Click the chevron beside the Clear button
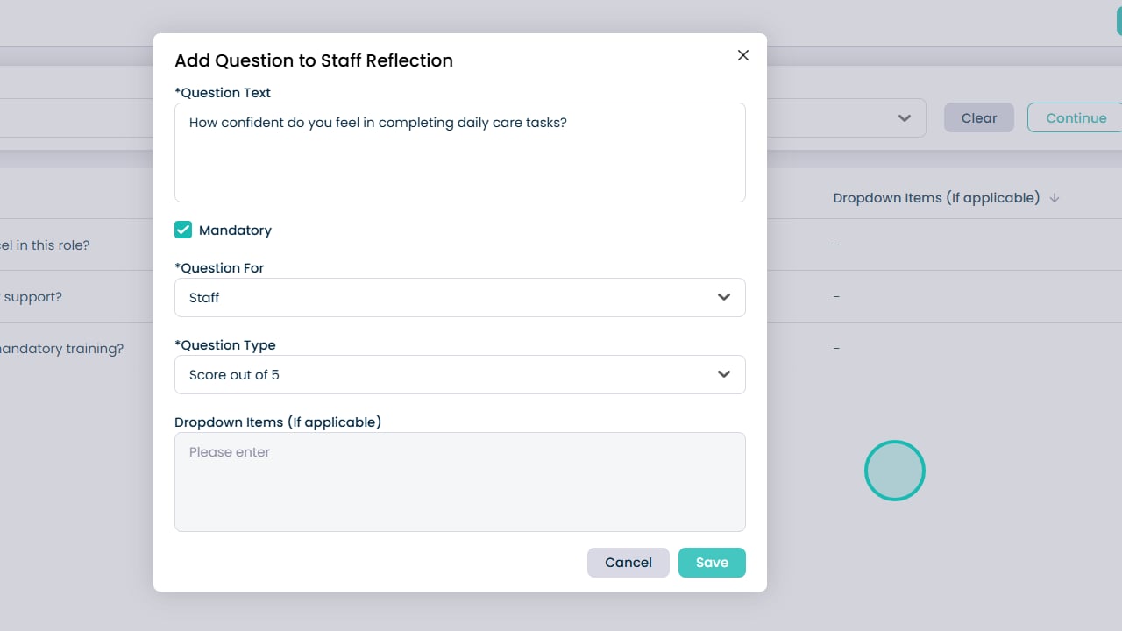This screenshot has width=1122, height=631. 905,118
